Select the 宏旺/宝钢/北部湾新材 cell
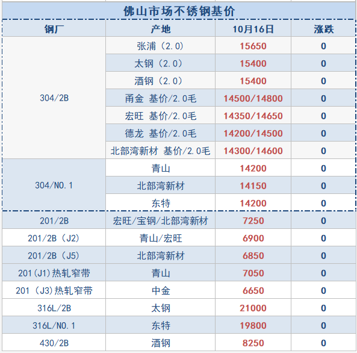Screen dimensions: 357x353 161,220
